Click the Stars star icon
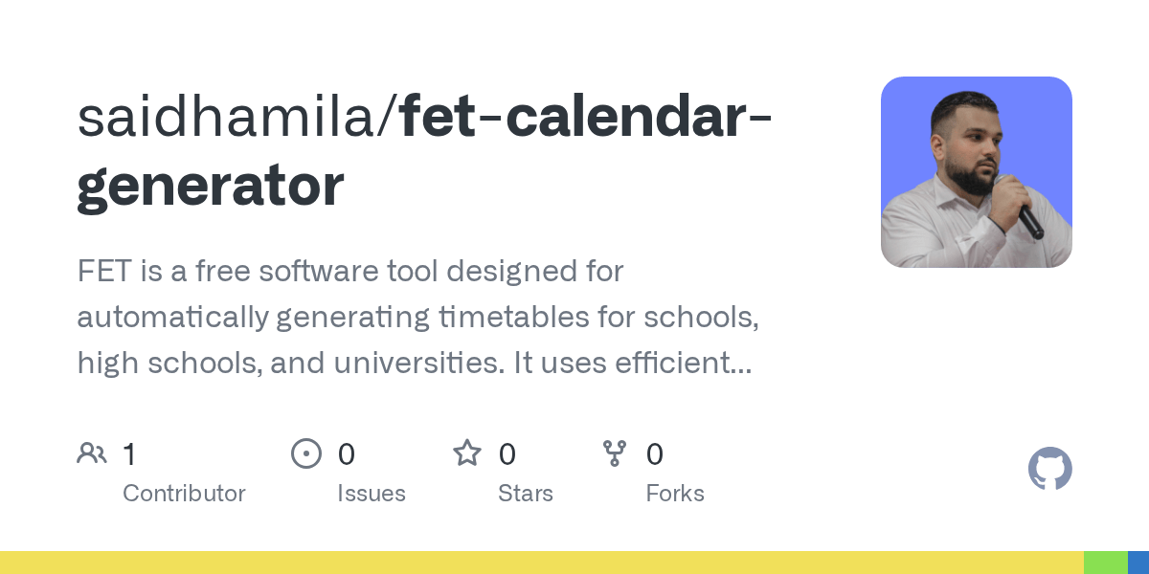 466,453
